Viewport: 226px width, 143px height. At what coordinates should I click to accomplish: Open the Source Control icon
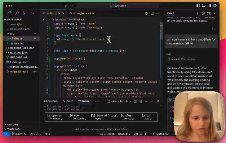click(x=25, y=13)
